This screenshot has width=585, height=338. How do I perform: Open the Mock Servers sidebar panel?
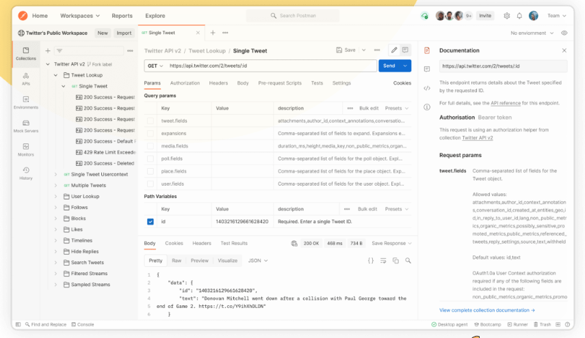[26, 126]
